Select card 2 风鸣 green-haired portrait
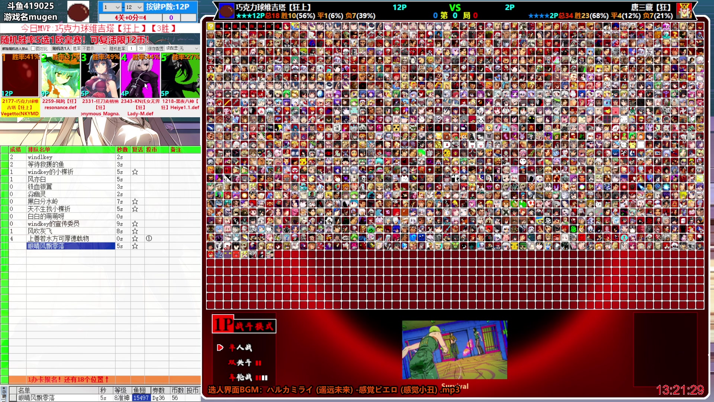The width and height of the screenshot is (714, 402). click(x=60, y=76)
